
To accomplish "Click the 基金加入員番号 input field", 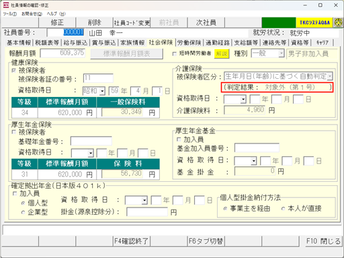I will (x=257, y=148).
